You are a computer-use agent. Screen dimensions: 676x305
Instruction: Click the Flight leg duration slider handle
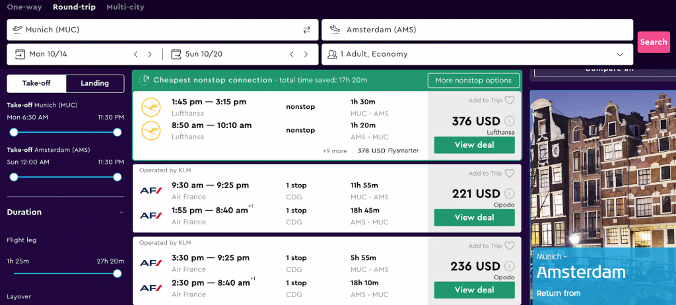118,273
